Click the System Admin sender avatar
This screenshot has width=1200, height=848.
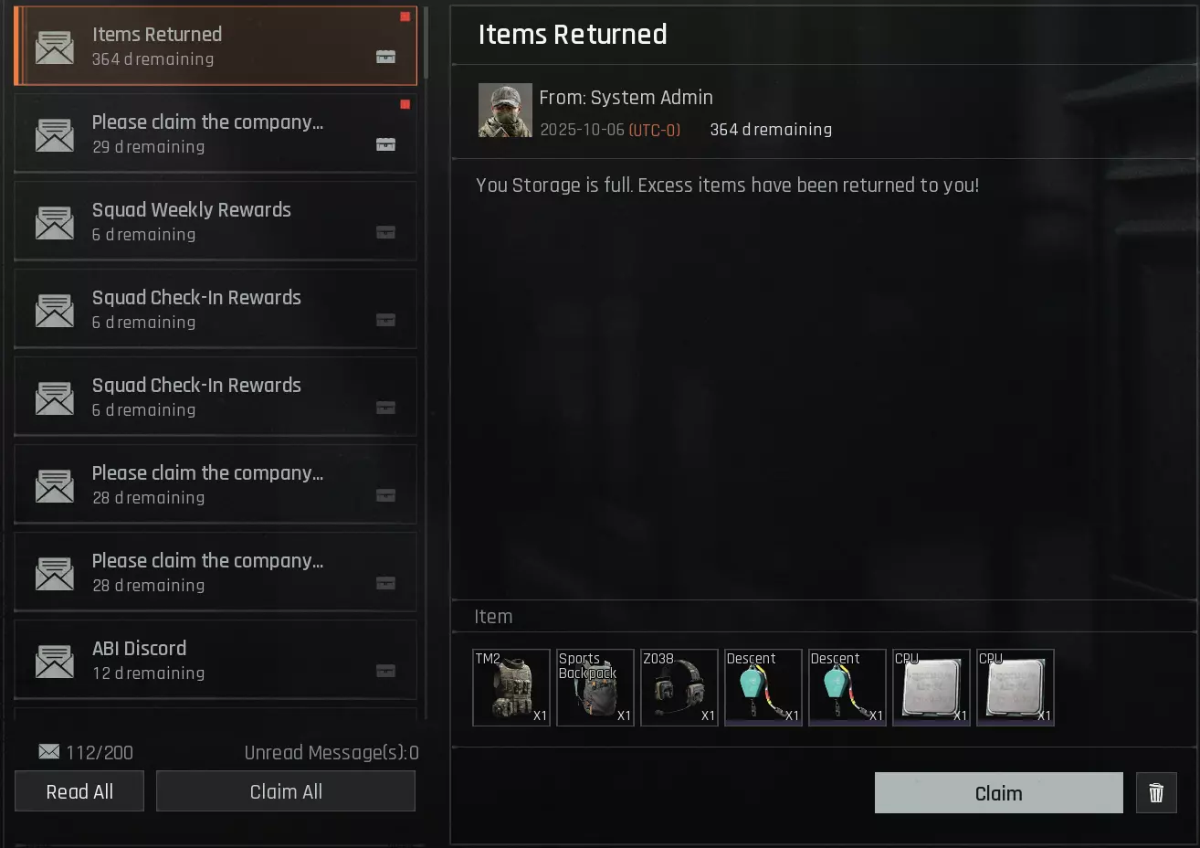(505, 111)
